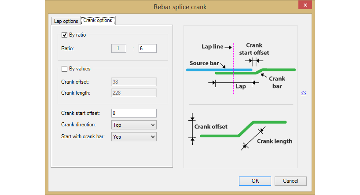Viewport: 360px width, 195px height.
Task: Select the Crank options tab
Action: tap(98, 20)
